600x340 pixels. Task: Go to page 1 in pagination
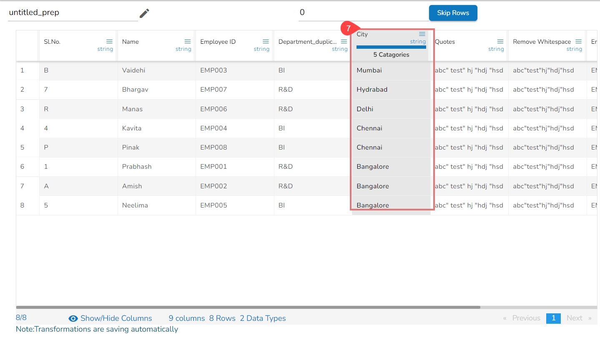coord(553,318)
